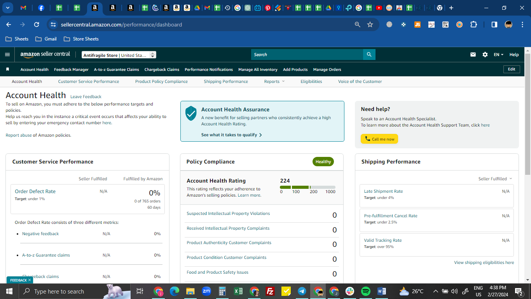Click the Edit button
The image size is (531, 299).
coord(512,69)
